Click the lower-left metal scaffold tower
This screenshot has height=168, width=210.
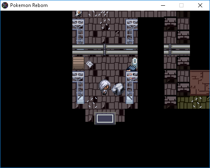point(78,88)
